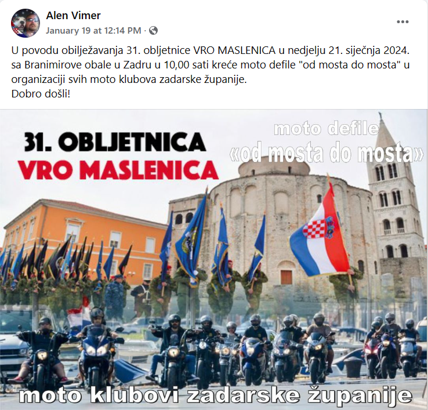Open Alen Vimer's profile picture
Viewport: 428px width, 410px height.
coord(26,23)
